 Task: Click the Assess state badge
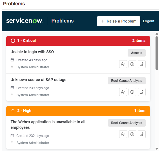136,53
